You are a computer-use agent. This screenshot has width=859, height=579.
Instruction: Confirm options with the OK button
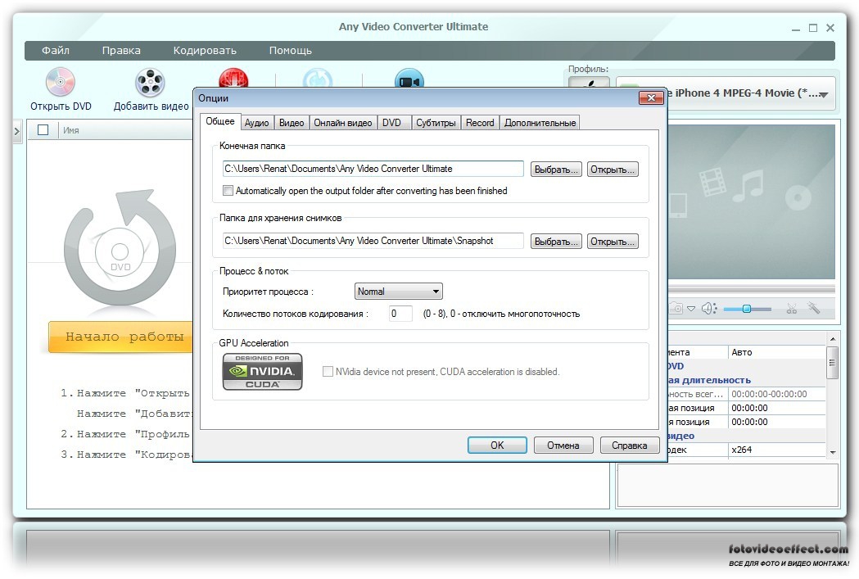[x=497, y=446]
